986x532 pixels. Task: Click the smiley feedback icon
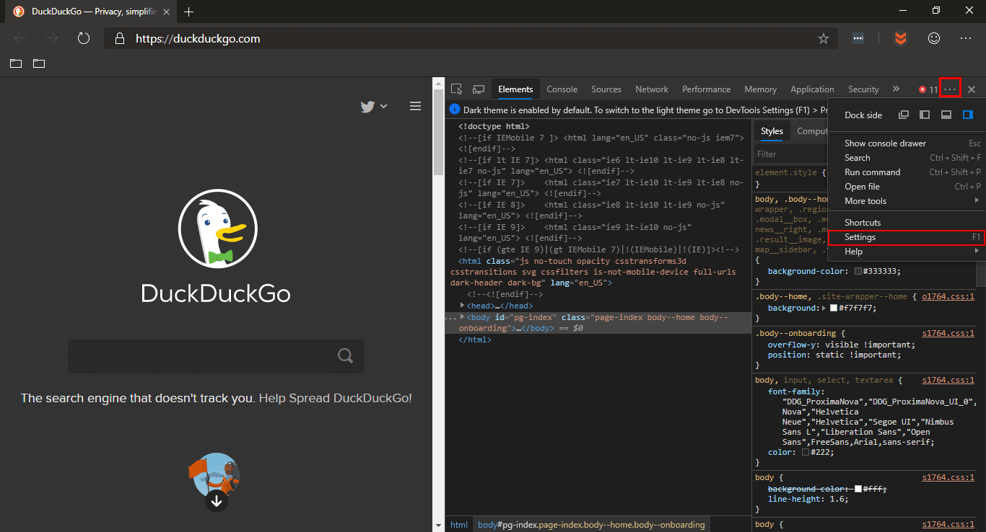click(934, 38)
